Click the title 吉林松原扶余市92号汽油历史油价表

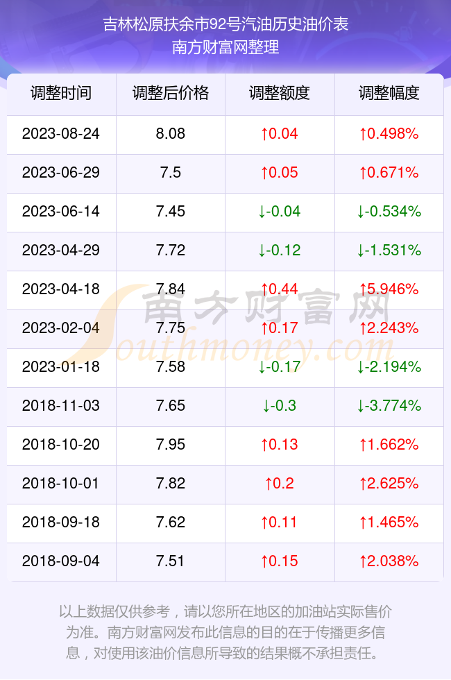pos(226,24)
